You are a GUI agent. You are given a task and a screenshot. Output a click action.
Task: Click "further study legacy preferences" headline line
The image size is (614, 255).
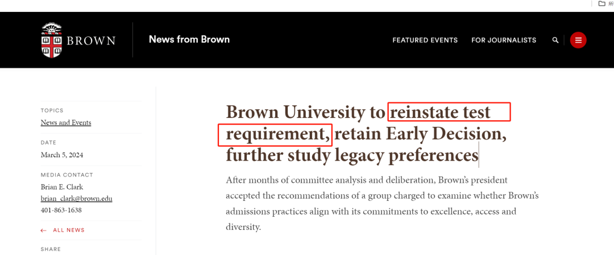[352, 155]
